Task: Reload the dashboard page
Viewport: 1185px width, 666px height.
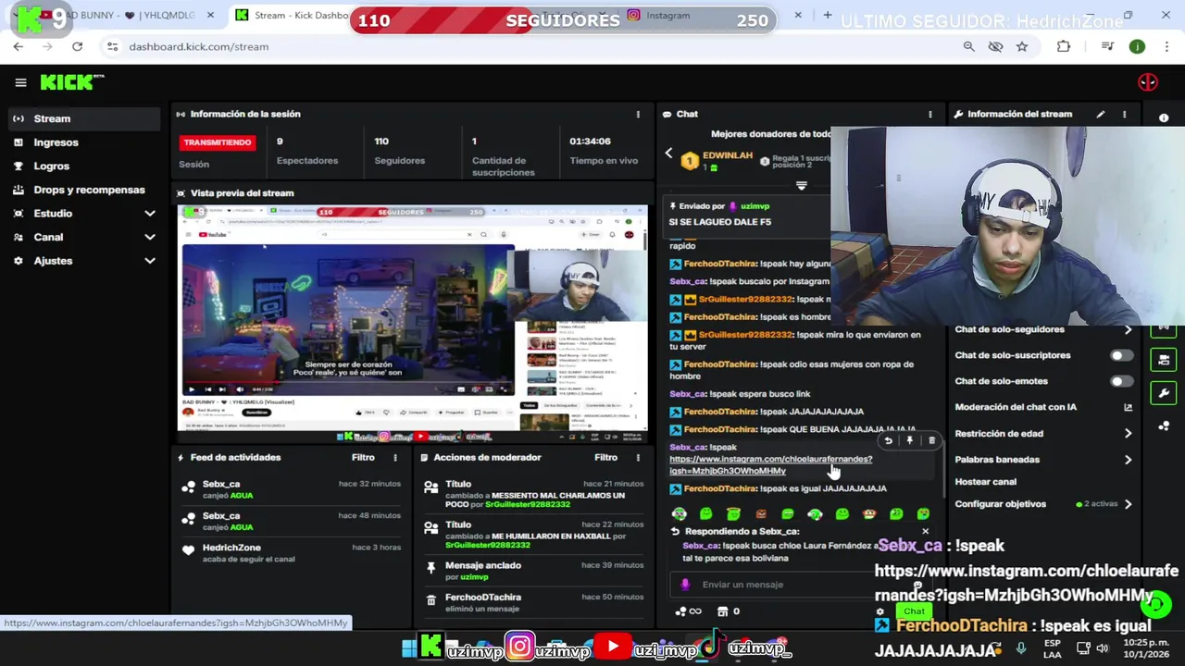Action: [77, 46]
